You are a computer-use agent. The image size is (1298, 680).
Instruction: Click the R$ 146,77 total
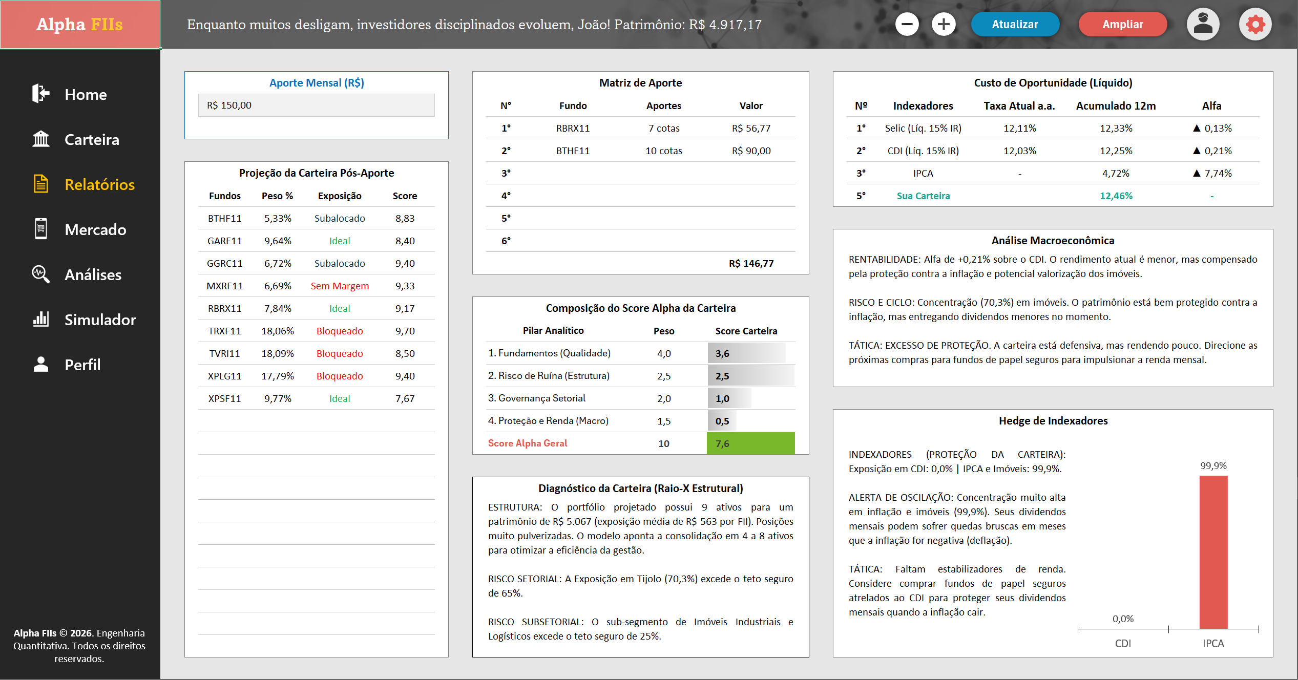click(x=751, y=263)
